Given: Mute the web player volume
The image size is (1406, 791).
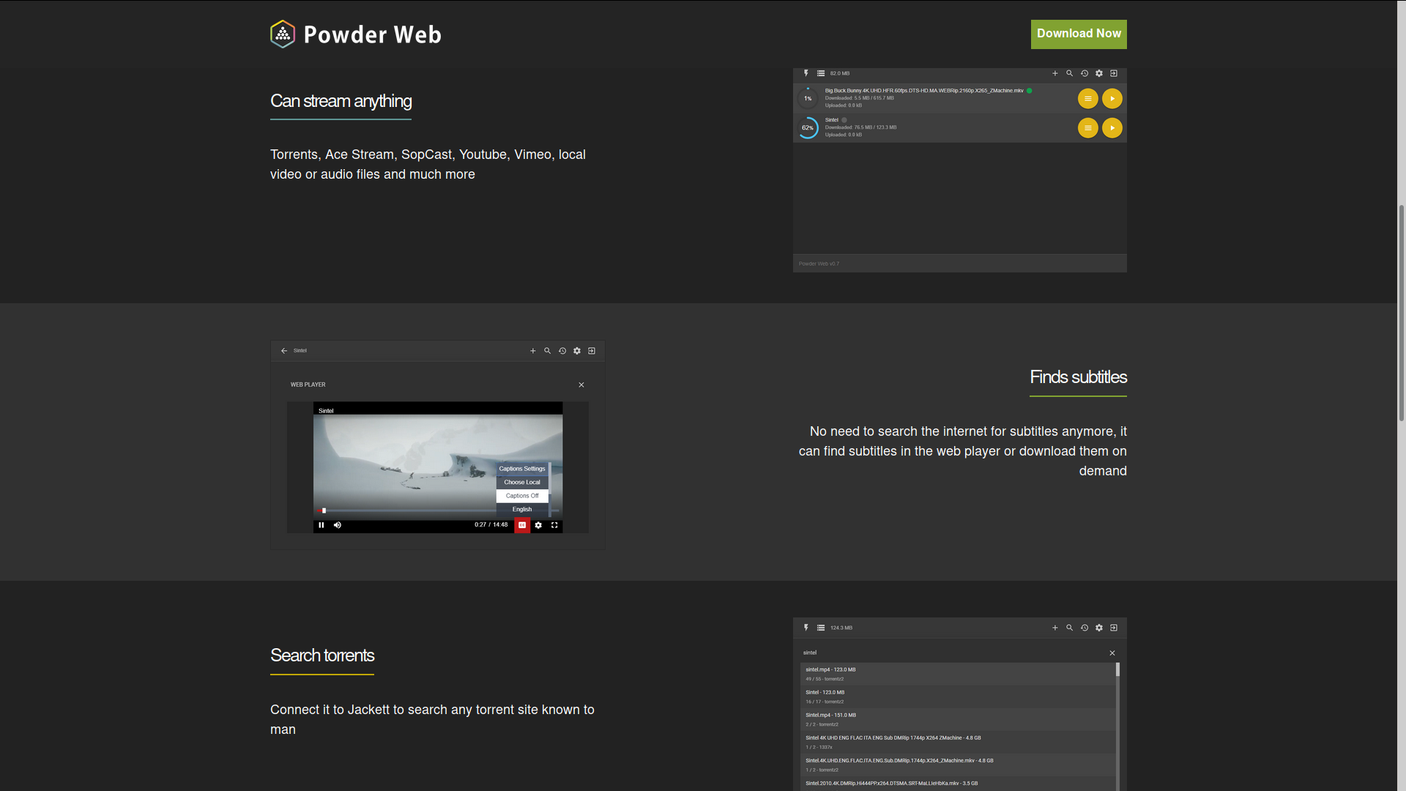Looking at the screenshot, I should [x=338, y=525].
